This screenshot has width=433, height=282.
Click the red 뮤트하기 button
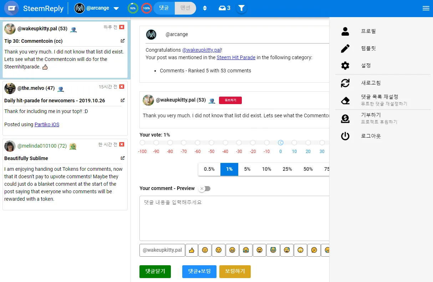pos(230,100)
